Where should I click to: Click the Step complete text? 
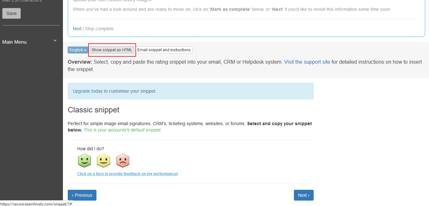coord(99,29)
